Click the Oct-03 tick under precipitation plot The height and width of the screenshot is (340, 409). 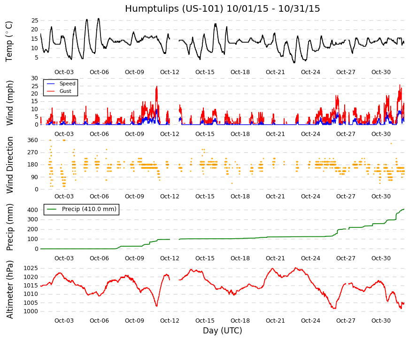click(x=64, y=258)
